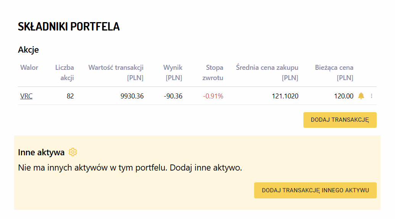
Task: Click the result value -90.36
Action: [x=173, y=96]
